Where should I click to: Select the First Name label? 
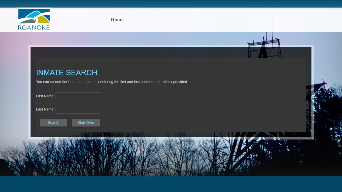click(x=45, y=96)
